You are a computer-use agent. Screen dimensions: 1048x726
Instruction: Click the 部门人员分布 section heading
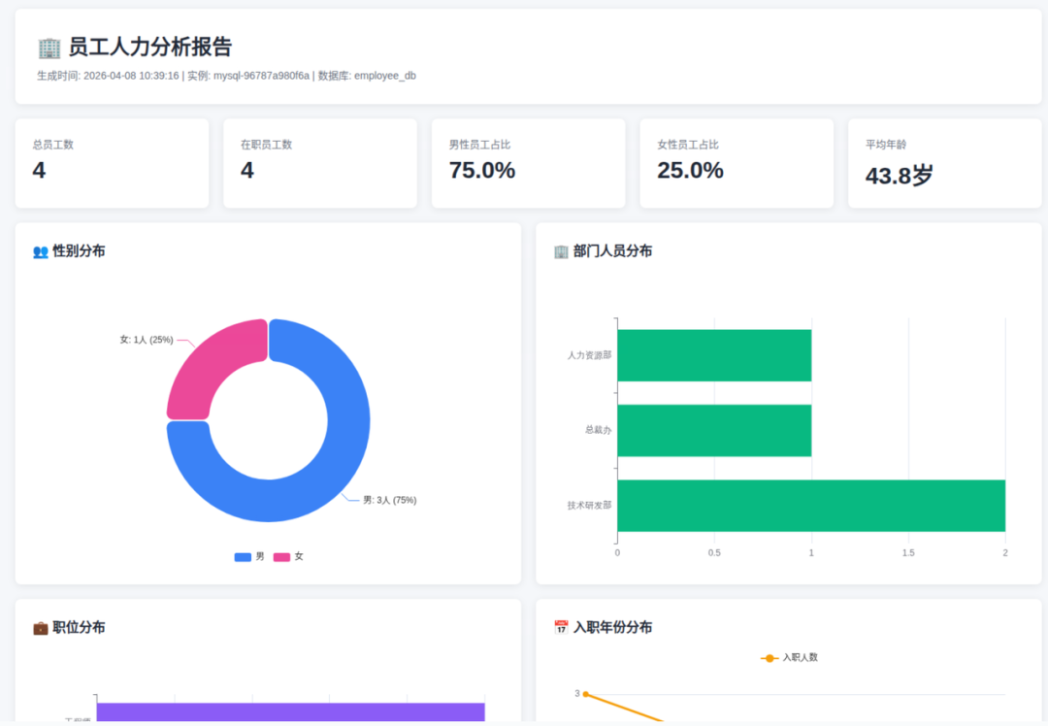tap(612, 251)
